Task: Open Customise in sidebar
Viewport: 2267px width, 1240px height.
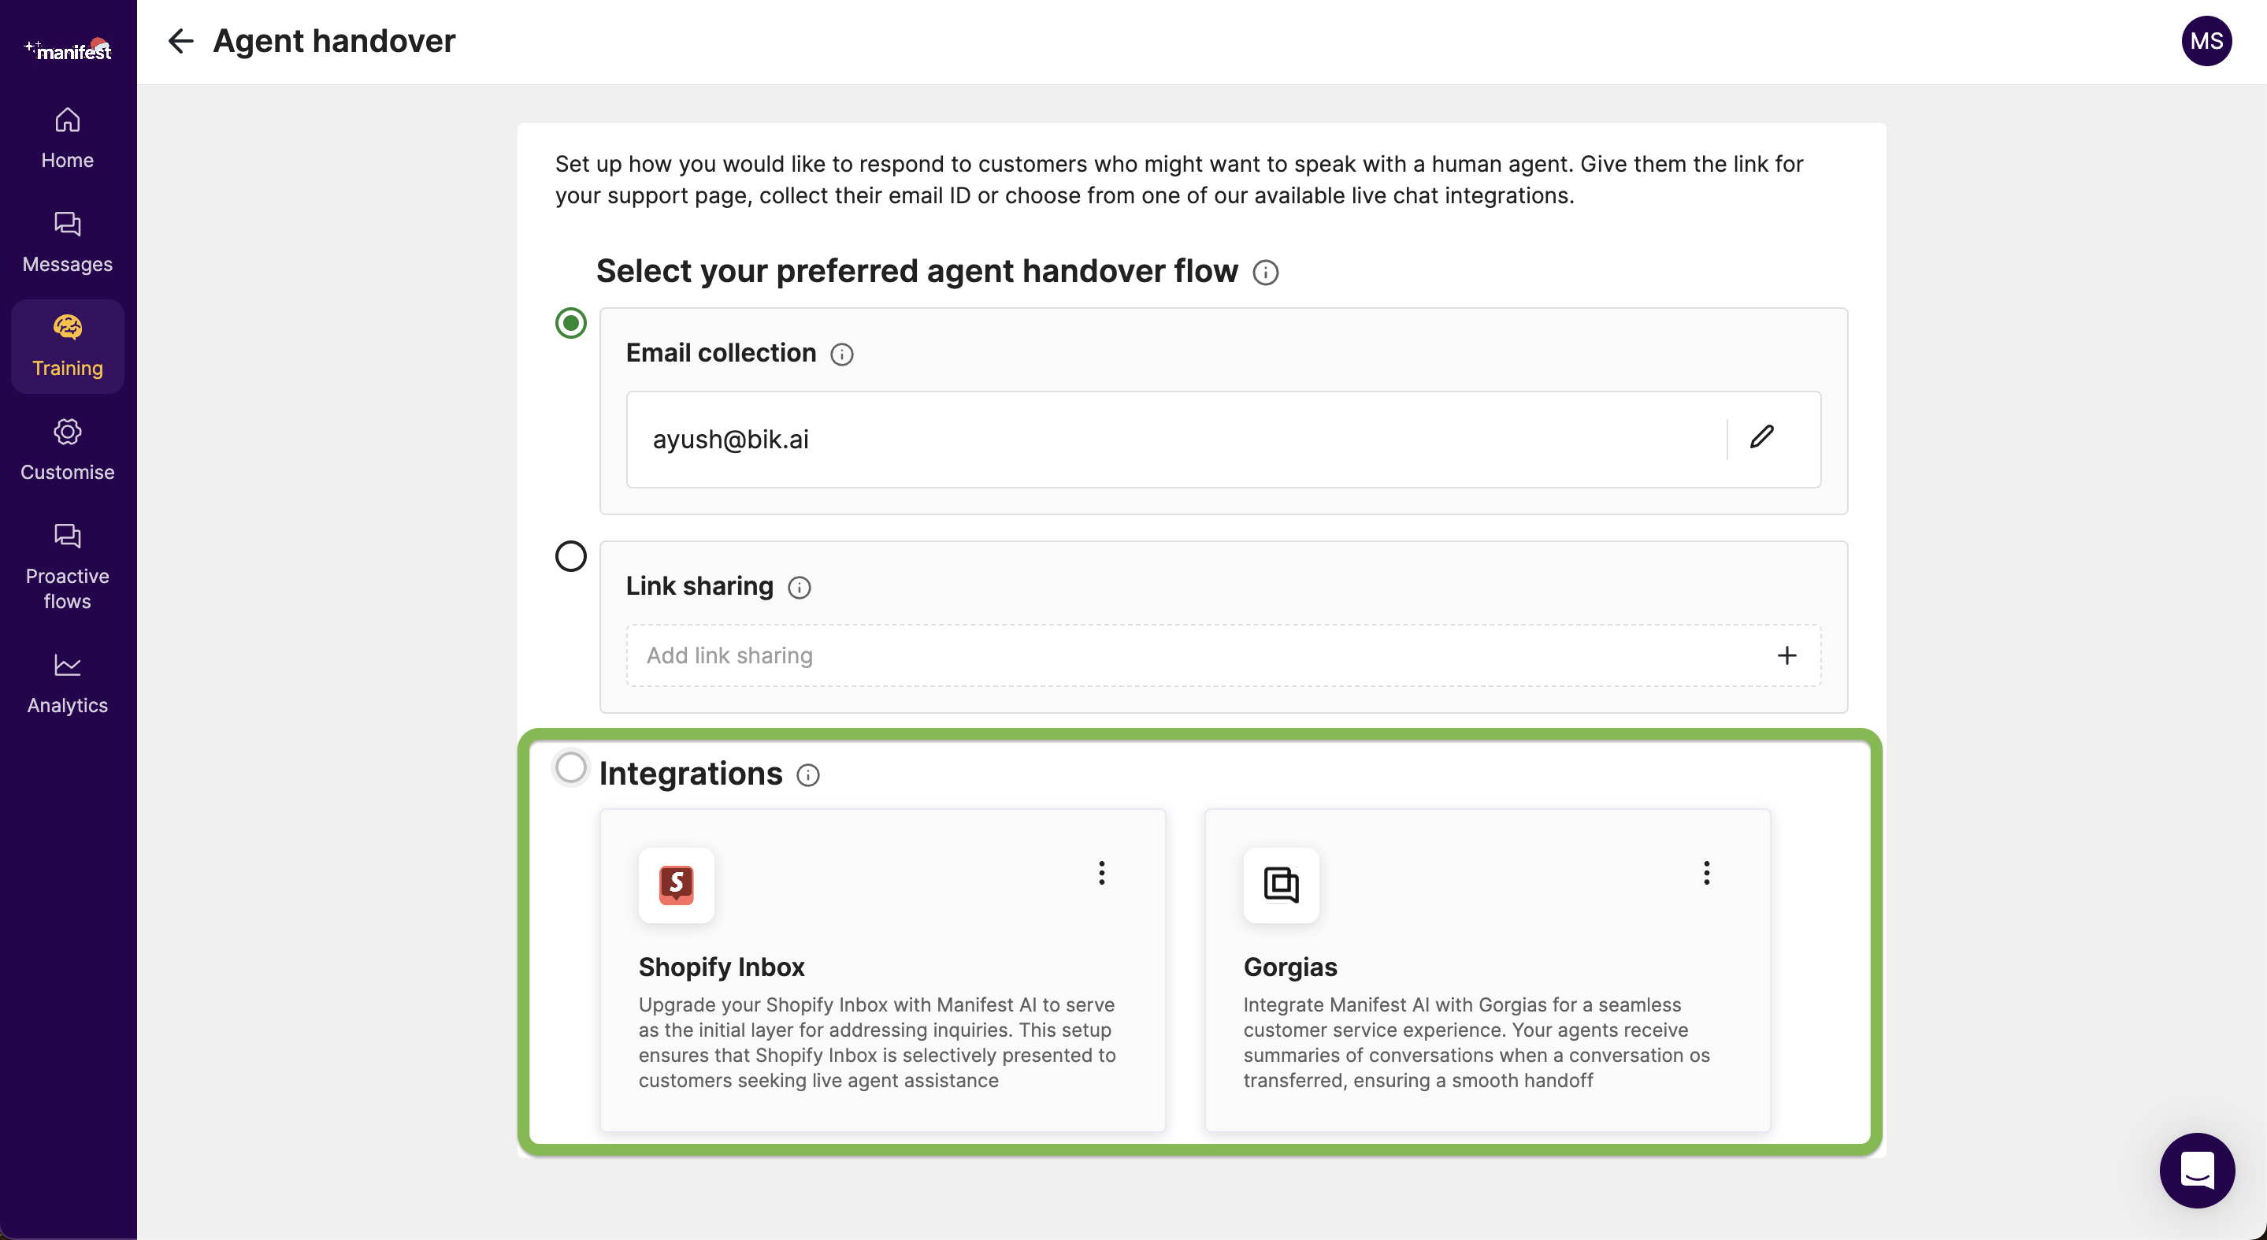Action: pos(68,450)
